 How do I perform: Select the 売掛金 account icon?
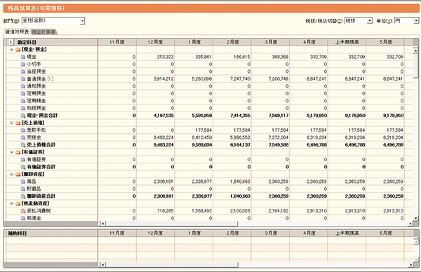23,137
